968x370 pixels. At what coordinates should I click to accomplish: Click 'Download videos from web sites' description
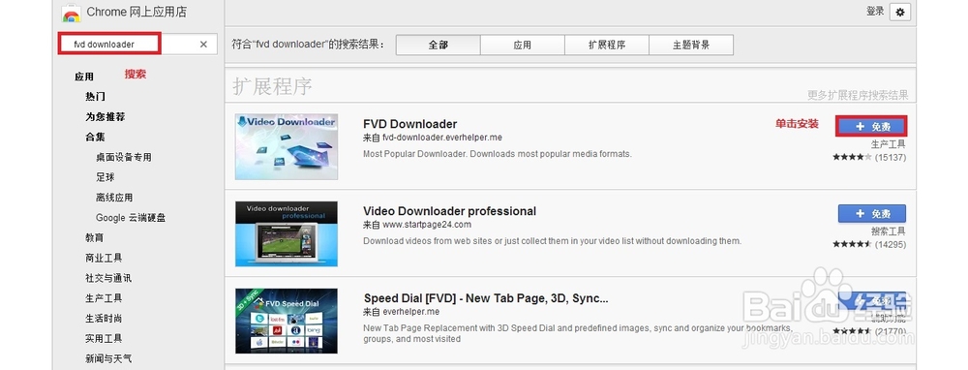[x=552, y=241]
